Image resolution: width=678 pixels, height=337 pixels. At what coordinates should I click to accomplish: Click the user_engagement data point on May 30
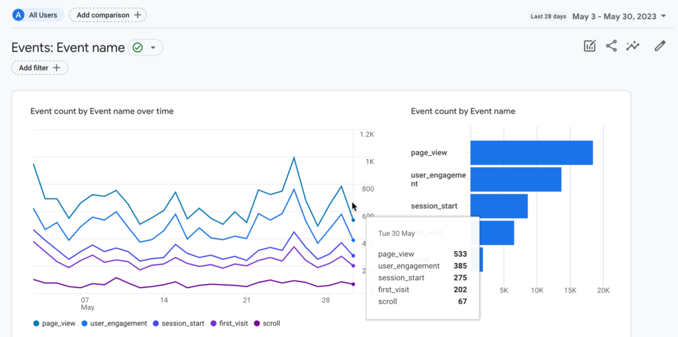pyautogui.click(x=354, y=241)
